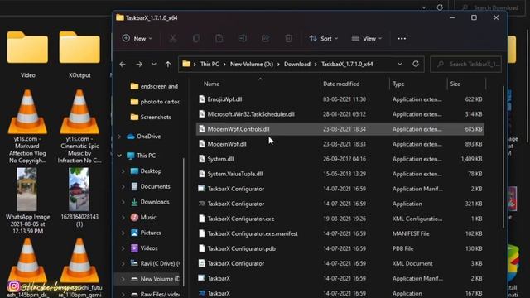Select TaskbarX Configurator.exe XML configuration file

click(x=340, y=219)
